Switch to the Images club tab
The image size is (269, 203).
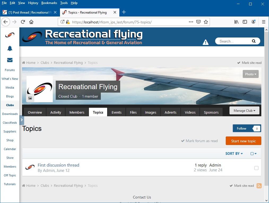(x=150, y=112)
